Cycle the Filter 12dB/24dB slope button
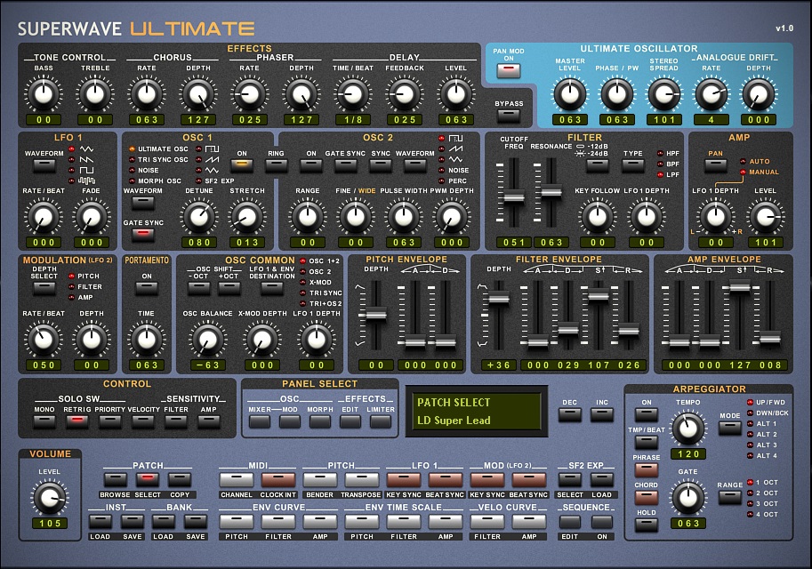 click(598, 165)
